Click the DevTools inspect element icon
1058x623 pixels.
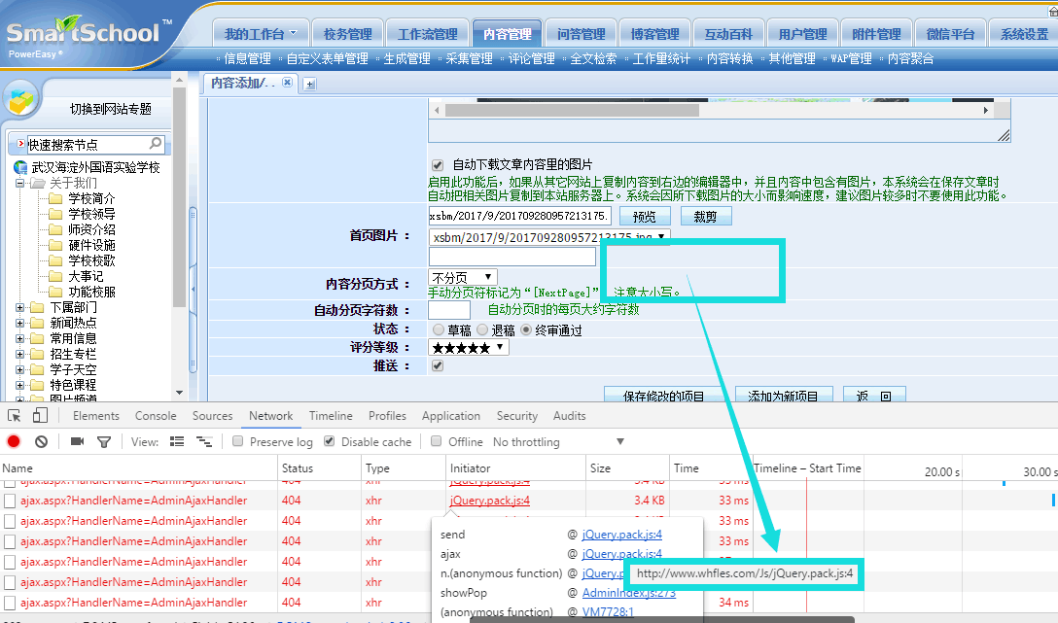point(15,416)
